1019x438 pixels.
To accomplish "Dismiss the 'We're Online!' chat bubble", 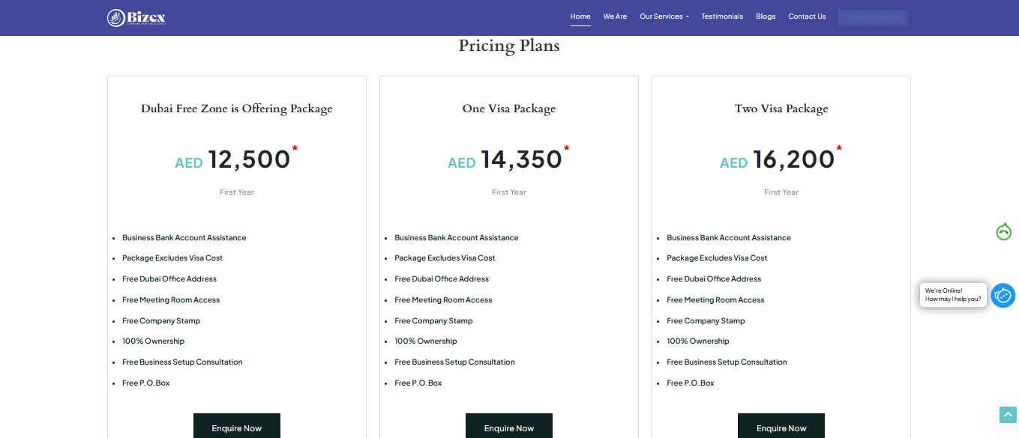I will pyautogui.click(x=952, y=294).
